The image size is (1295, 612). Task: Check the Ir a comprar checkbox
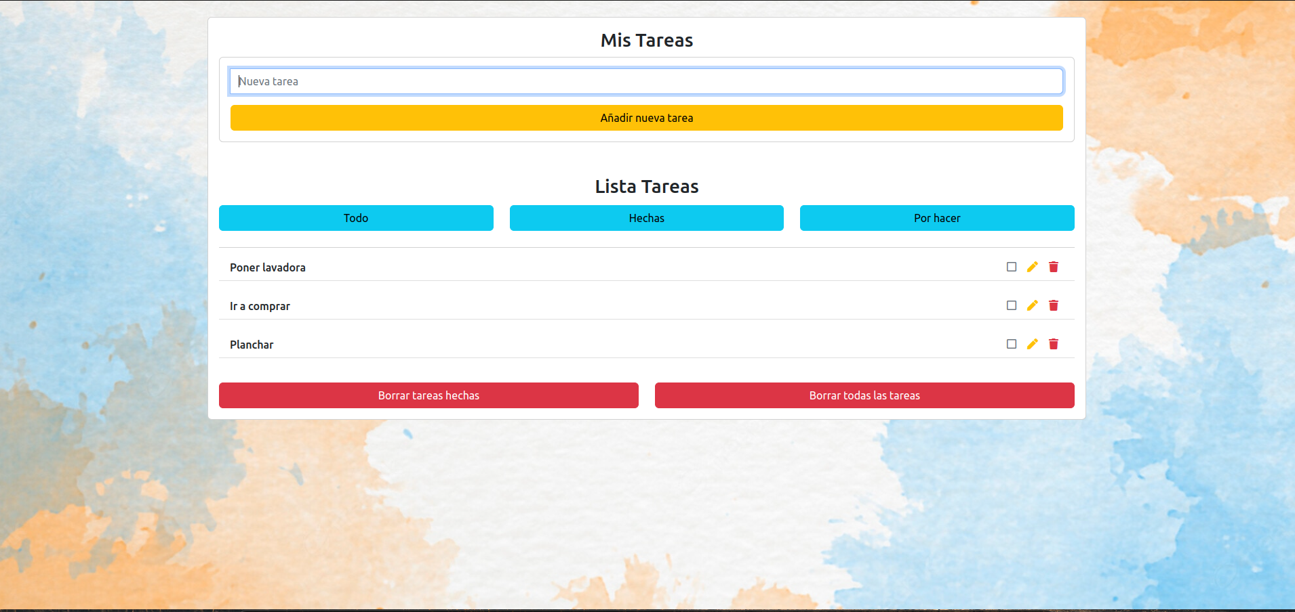pyautogui.click(x=1011, y=305)
